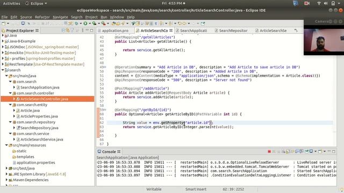Open the Eclipse app menu in top bar
The height and width of the screenshot is (193, 344).
tap(36, 3)
